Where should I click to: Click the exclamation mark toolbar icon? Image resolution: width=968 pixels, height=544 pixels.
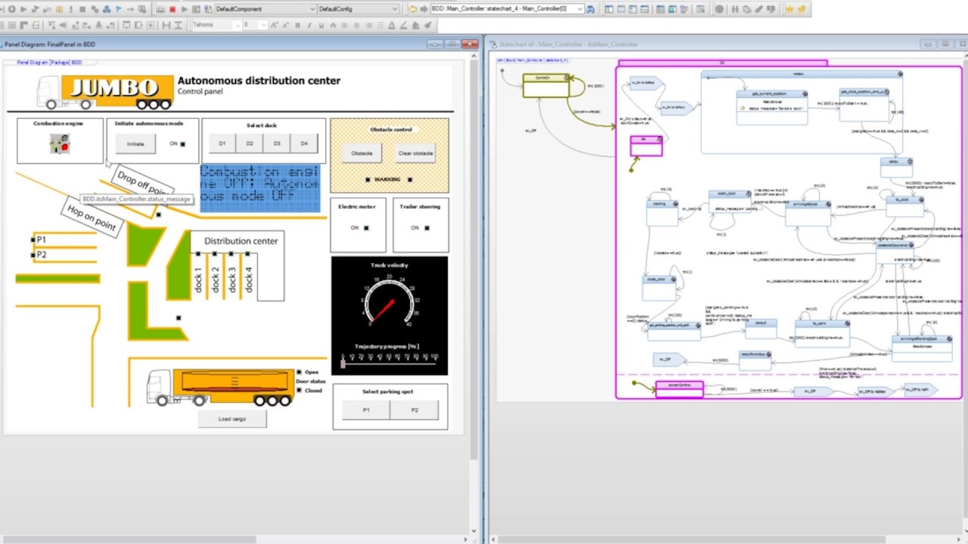click(70, 9)
